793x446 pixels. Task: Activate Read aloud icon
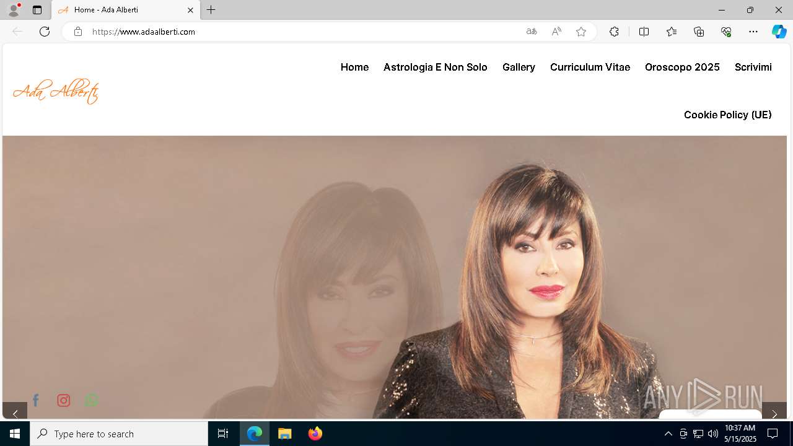(x=556, y=32)
